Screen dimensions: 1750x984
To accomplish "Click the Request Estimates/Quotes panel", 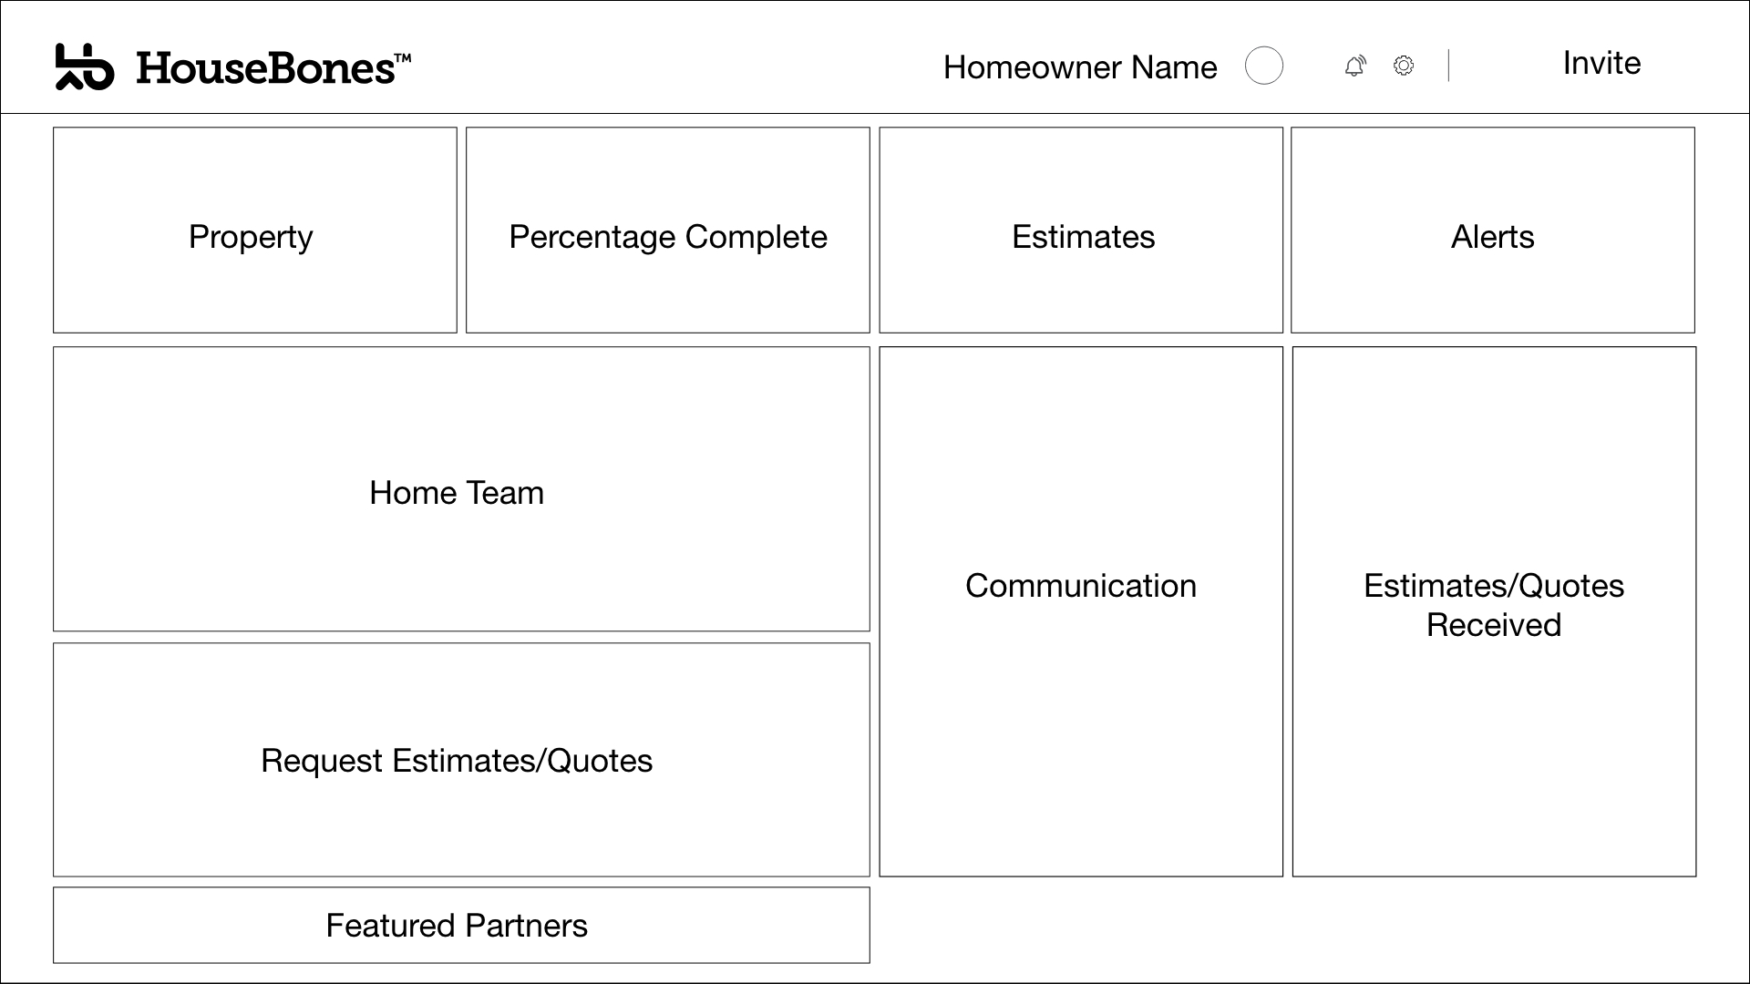I will [461, 760].
